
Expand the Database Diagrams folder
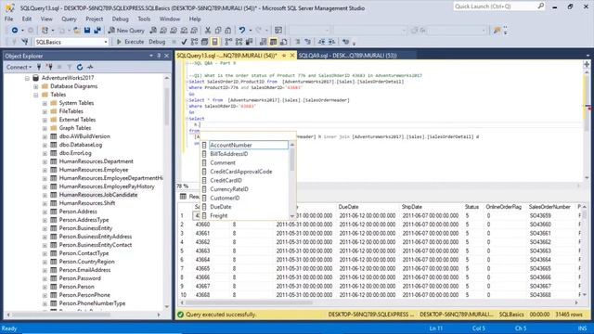36,86
